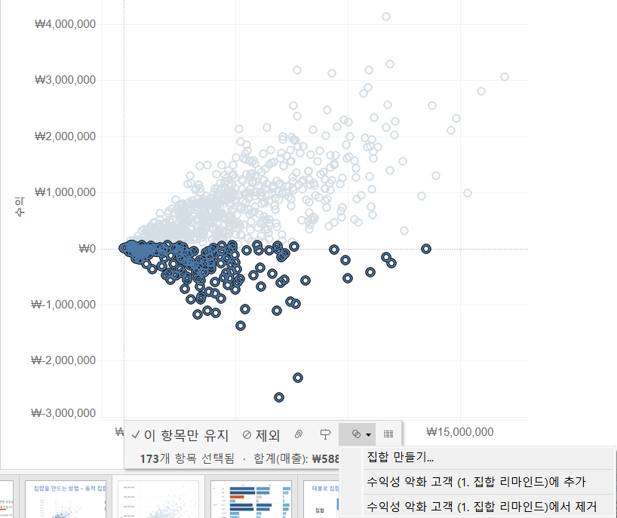The height and width of the screenshot is (518, 617).
Task: Select the rightmost gray point near ₩3,000,000 profit
Action: 505,77
